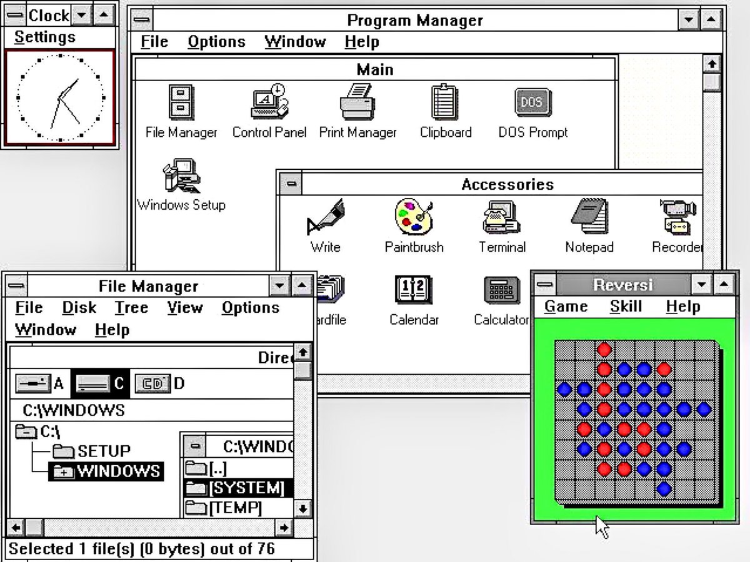Click the analog clock face
Image resolution: width=750 pixels, height=562 pixels.
point(60,97)
